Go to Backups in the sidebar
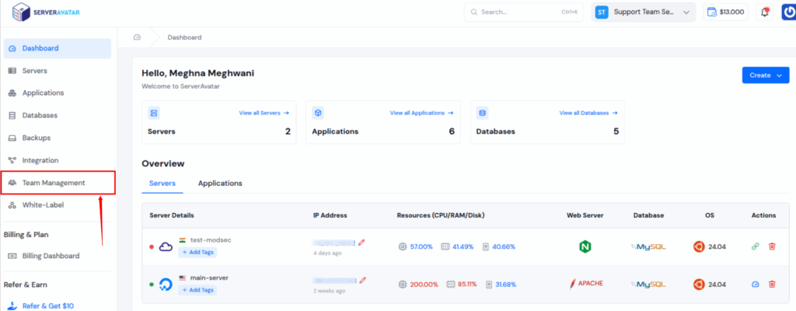Viewport: 796px width, 311px height. (x=36, y=138)
